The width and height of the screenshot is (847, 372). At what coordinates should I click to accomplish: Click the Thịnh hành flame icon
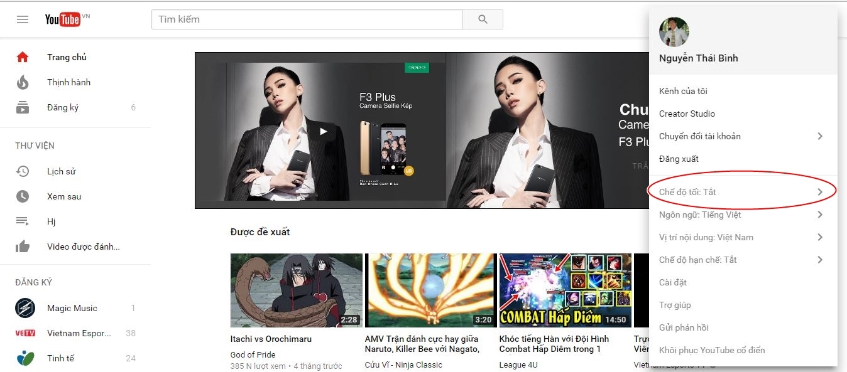coord(23,82)
